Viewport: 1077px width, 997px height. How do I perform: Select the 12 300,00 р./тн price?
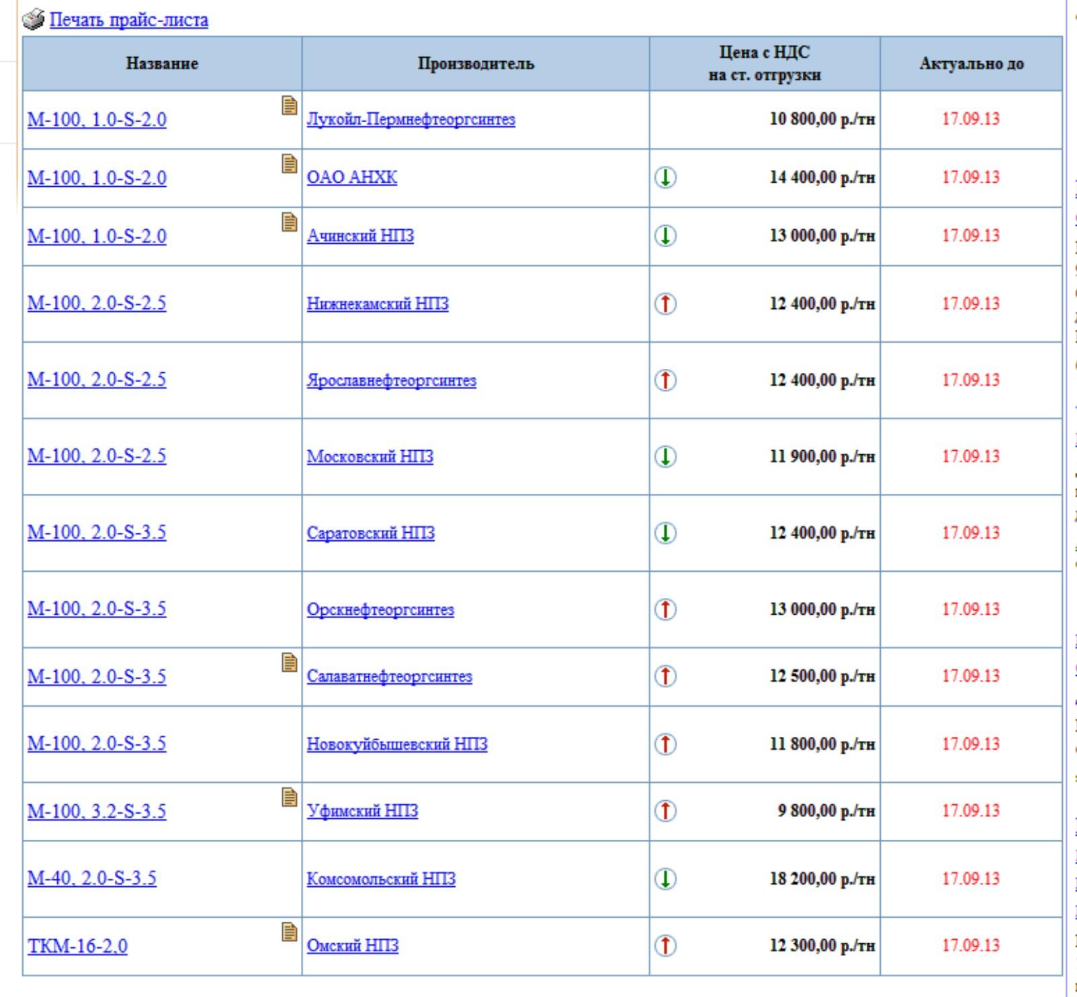click(822, 946)
